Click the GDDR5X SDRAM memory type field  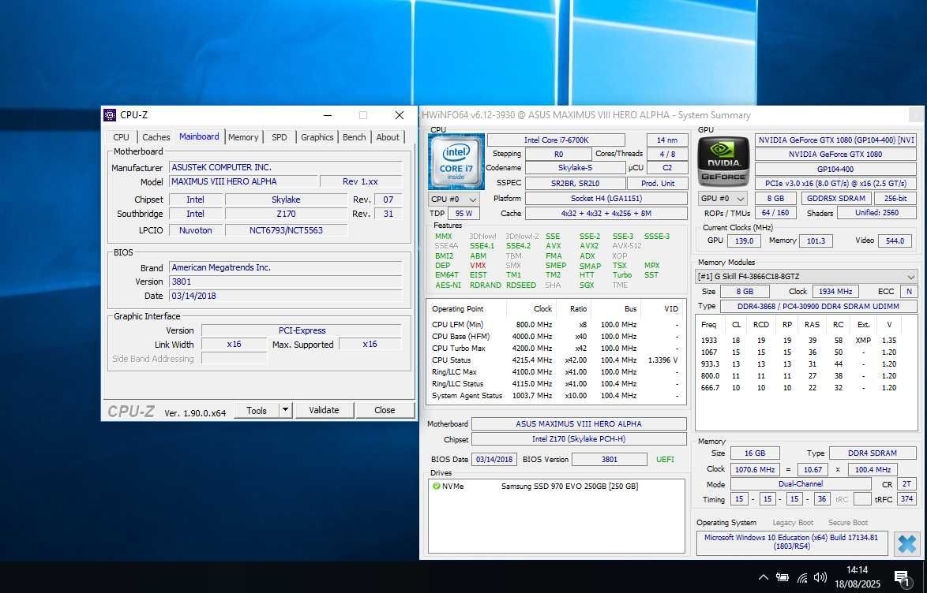pyautogui.click(x=836, y=199)
